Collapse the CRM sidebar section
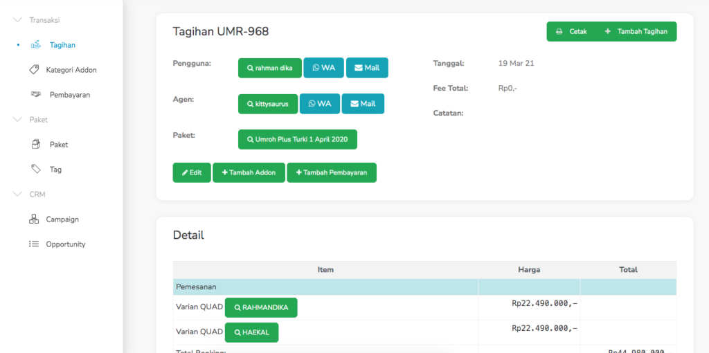 (18, 194)
